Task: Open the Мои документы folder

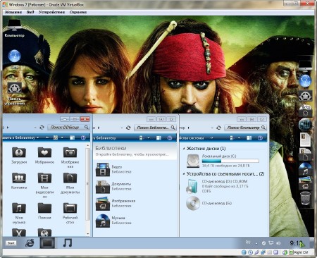Action: tap(70, 183)
